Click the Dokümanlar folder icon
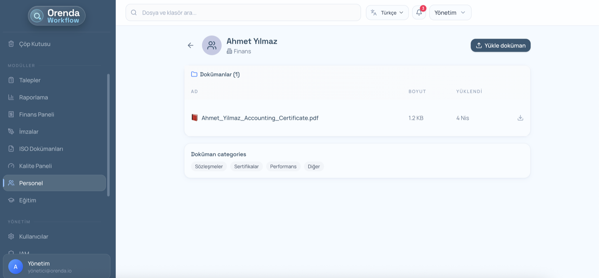Viewport: 599px width, 278px height. point(194,74)
